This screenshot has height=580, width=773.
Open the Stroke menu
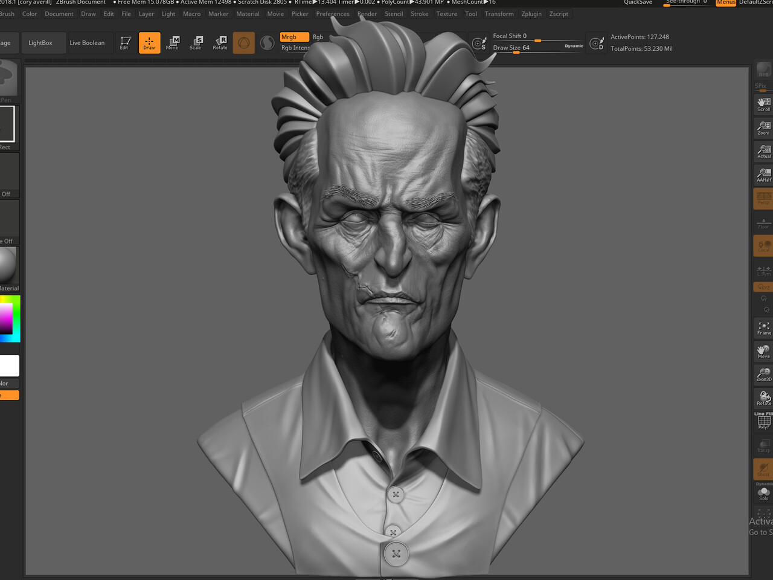click(x=420, y=14)
